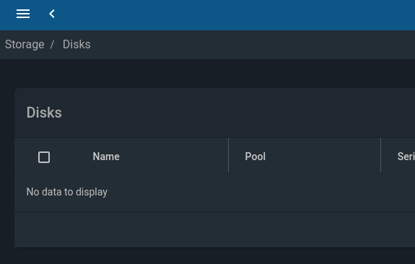Select the Disks breadcrumb link

click(77, 45)
